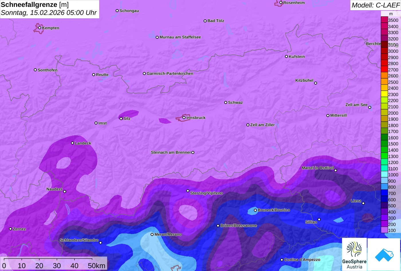The height and width of the screenshot is (271, 401).
Task: Select the Schwaz location dot
Action: (x=225, y=102)
